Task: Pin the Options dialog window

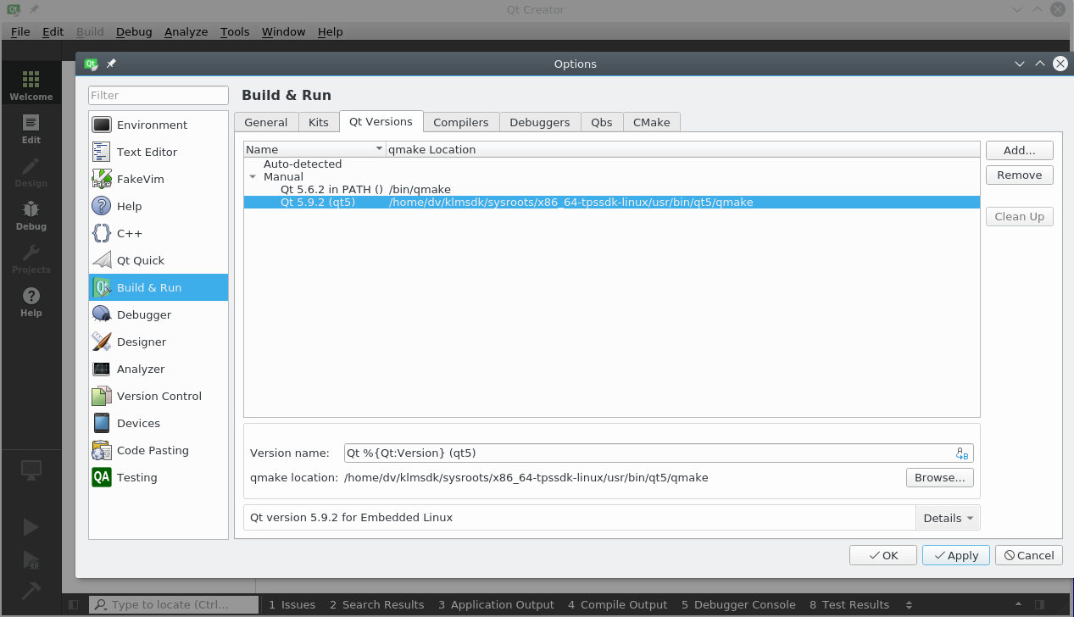Action: pyautogui.click(x=111, y=64)
